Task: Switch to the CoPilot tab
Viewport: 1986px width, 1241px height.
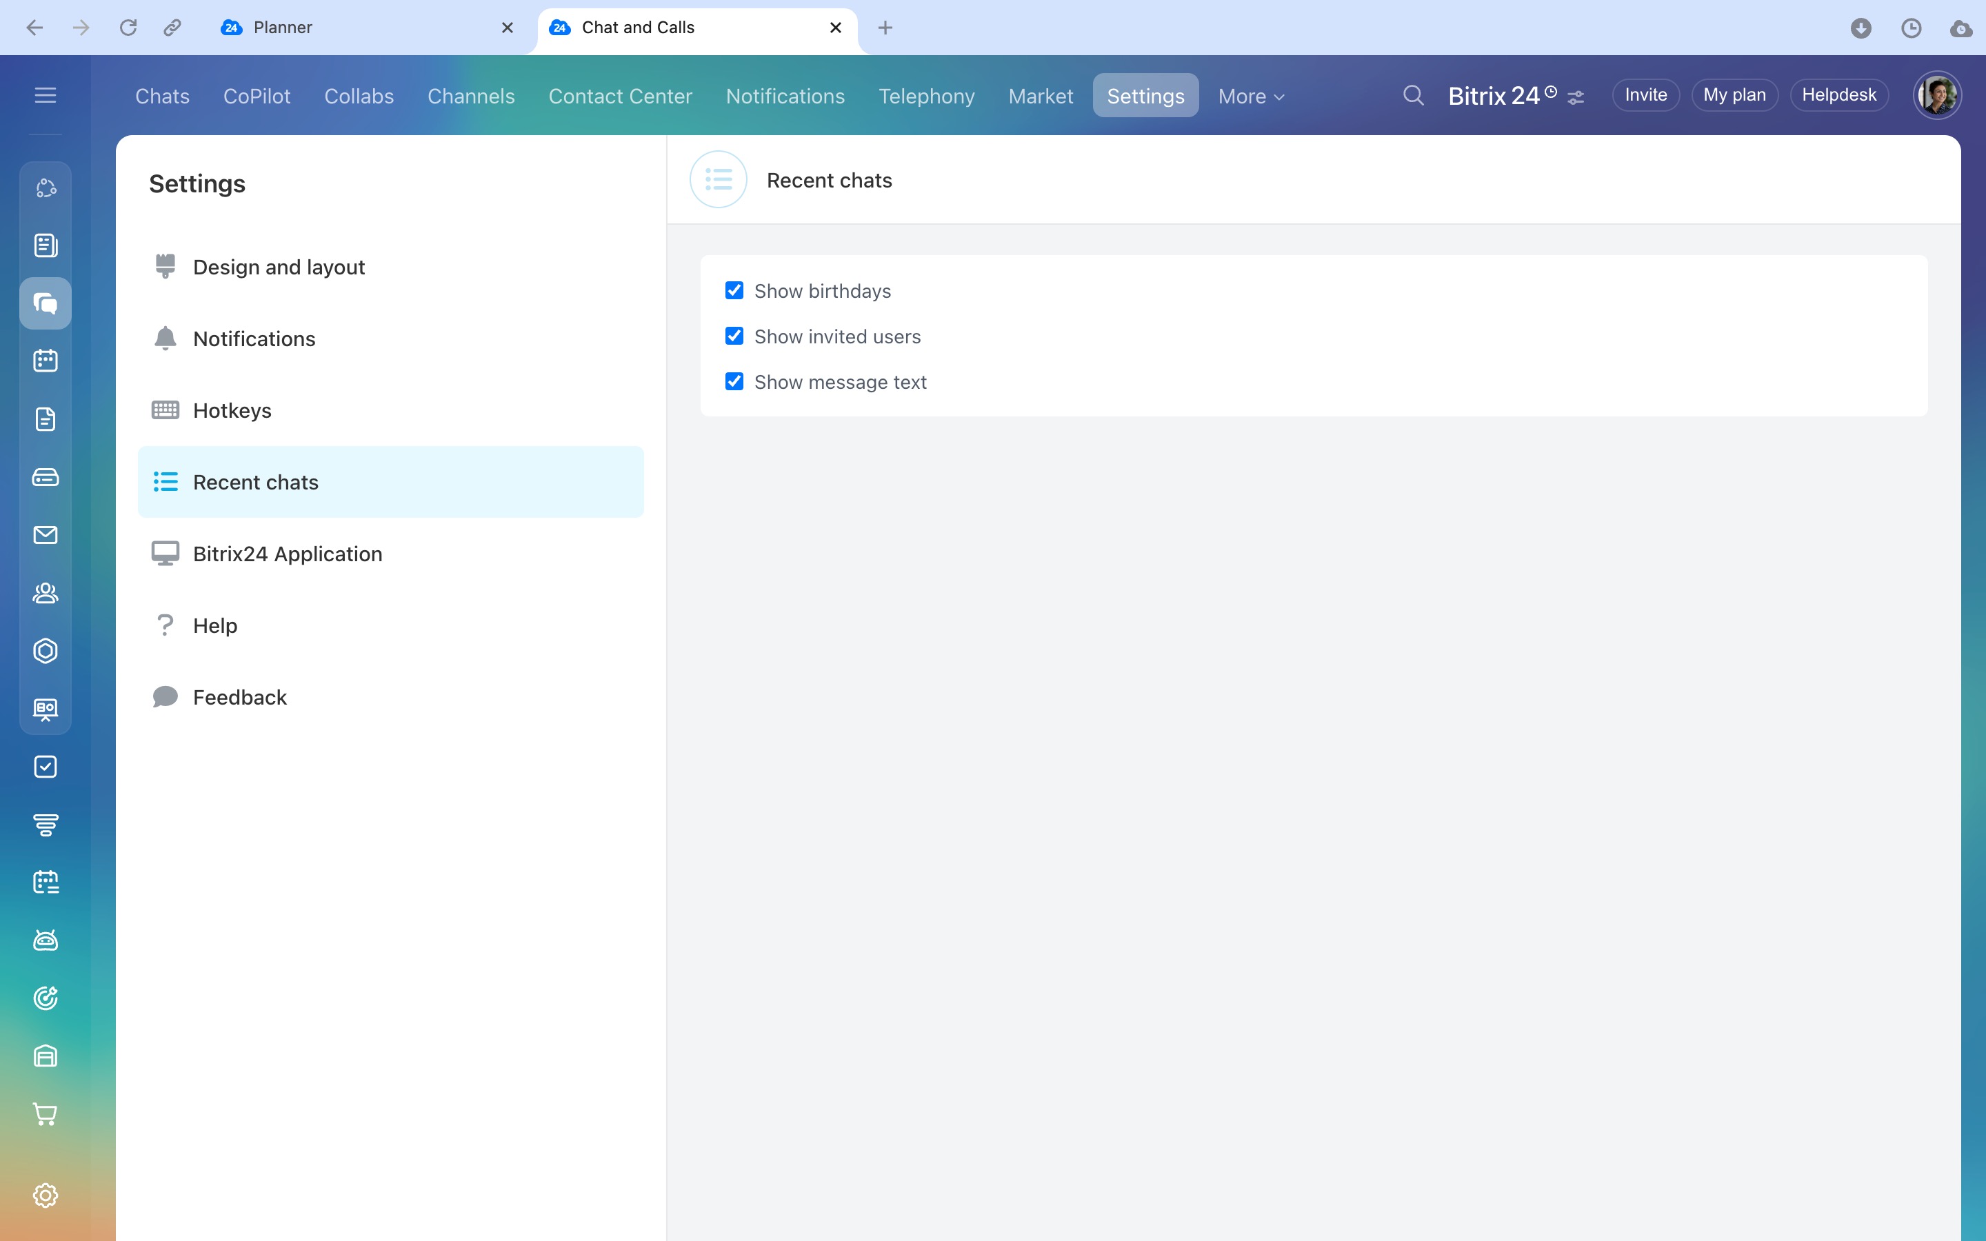Action: 257,96
